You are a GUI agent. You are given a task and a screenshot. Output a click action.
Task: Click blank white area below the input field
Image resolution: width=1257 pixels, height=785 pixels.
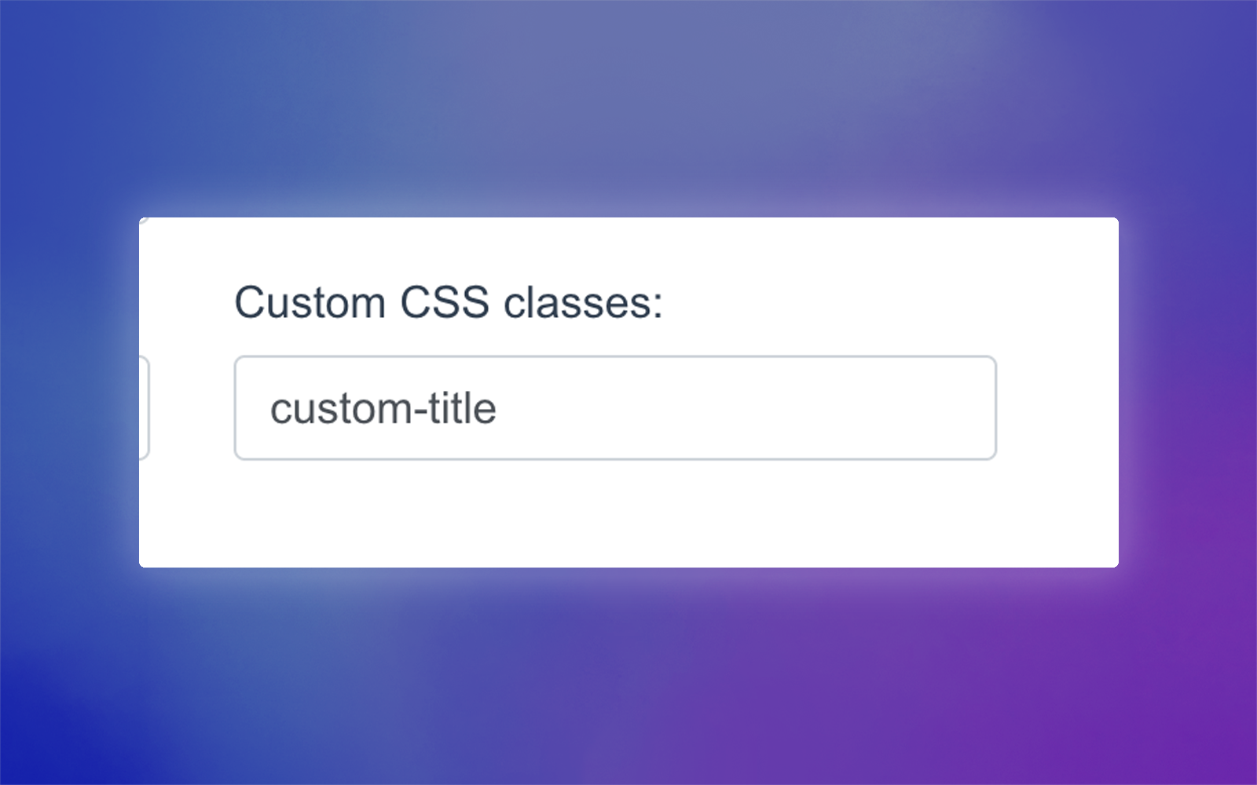click(615, 514)
